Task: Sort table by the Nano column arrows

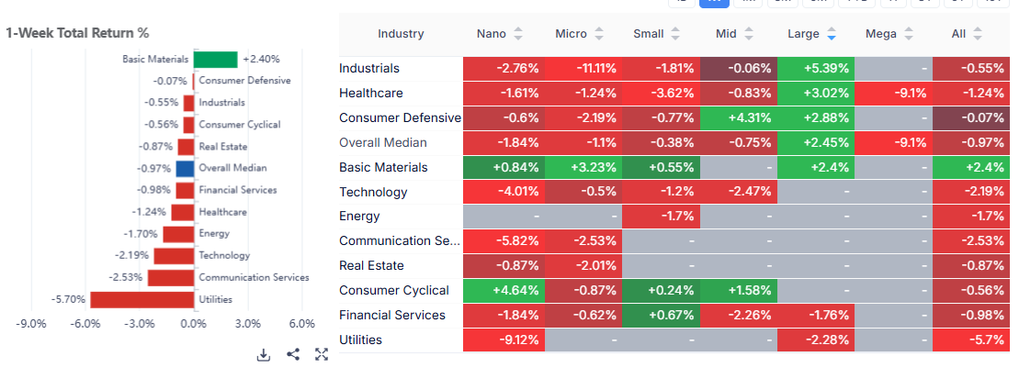Action: click(x=518, y=35)
